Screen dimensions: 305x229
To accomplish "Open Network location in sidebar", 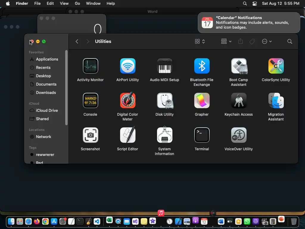I will [44, 137].
